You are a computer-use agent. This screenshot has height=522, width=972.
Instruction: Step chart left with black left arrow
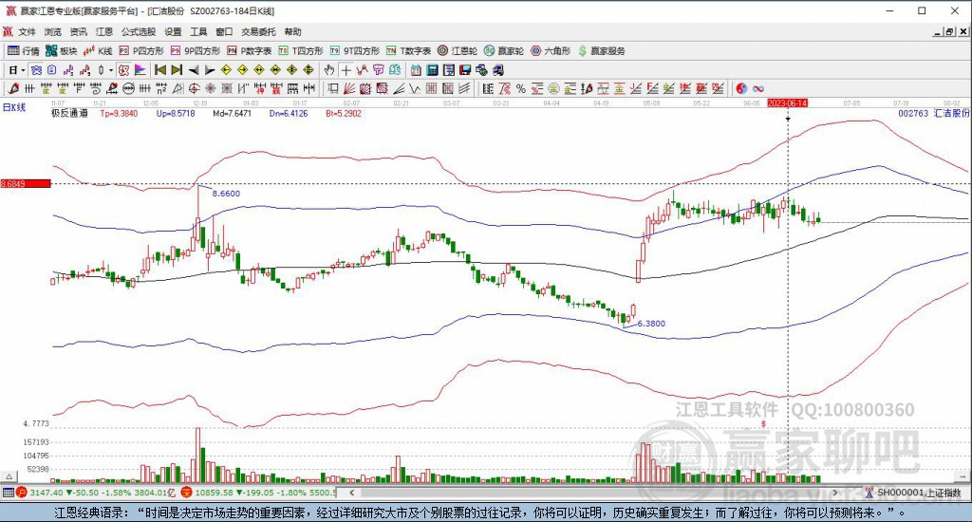(194, 70)
